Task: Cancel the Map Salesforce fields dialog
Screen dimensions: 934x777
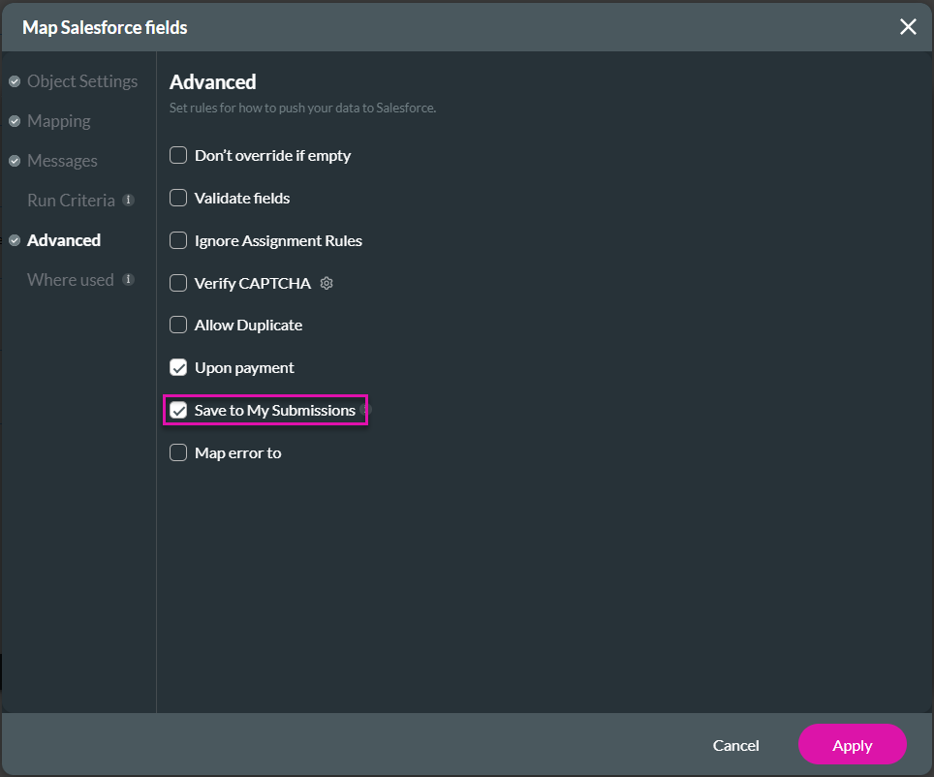Action: 735,745
